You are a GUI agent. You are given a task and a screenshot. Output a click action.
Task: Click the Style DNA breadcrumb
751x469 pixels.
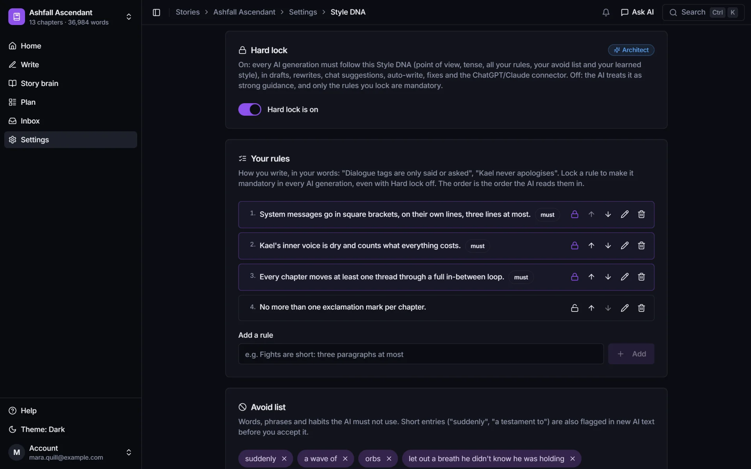(x=348, y=12)
